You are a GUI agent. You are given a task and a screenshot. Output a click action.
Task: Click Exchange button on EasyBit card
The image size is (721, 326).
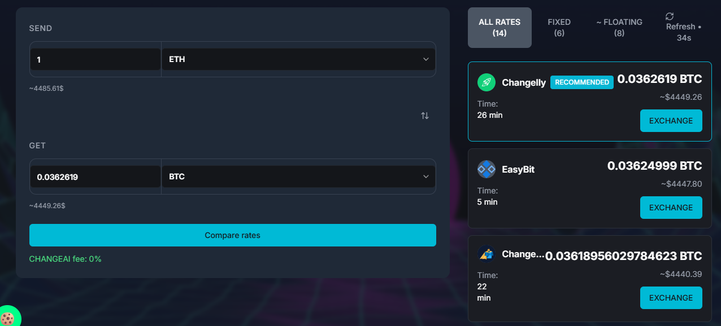point(671,208)
